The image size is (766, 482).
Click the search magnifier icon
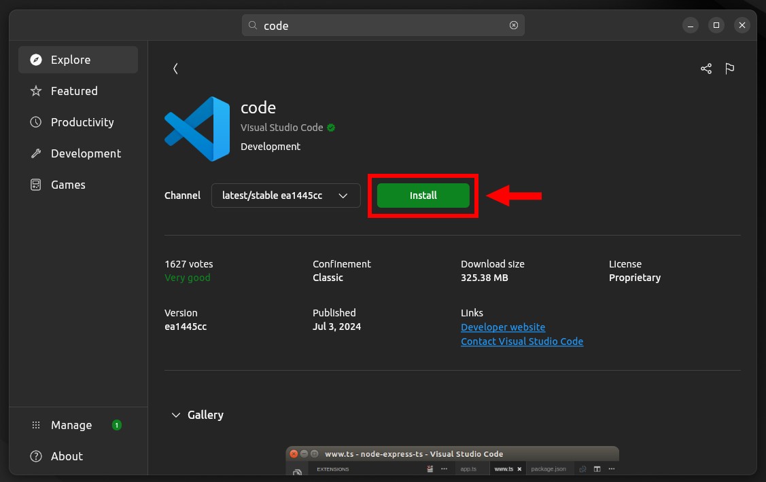(x=253, y=25)
